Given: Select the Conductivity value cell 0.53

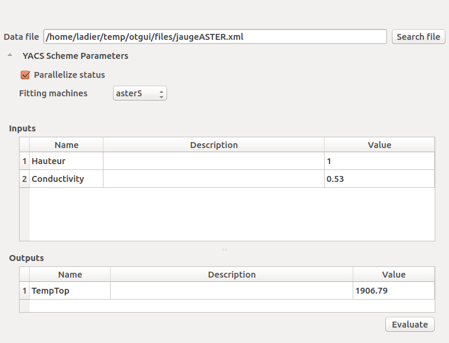Looking at the screenshot, I should (x=379, y=179).
